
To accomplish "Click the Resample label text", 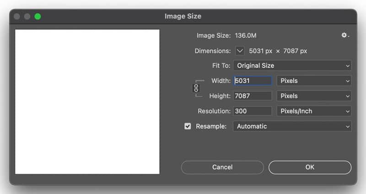I will pos(211,126).
